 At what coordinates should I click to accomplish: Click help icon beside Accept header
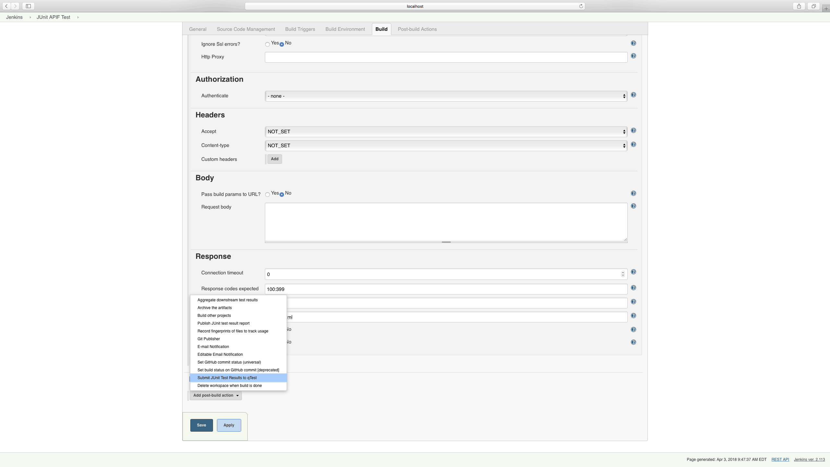point(633,131)
